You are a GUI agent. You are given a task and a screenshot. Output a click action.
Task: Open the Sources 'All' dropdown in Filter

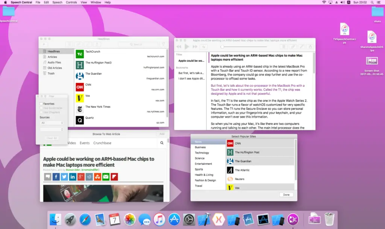(52, 123)
